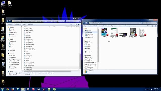Select the stuff and things desktop folder

[9, 4]
